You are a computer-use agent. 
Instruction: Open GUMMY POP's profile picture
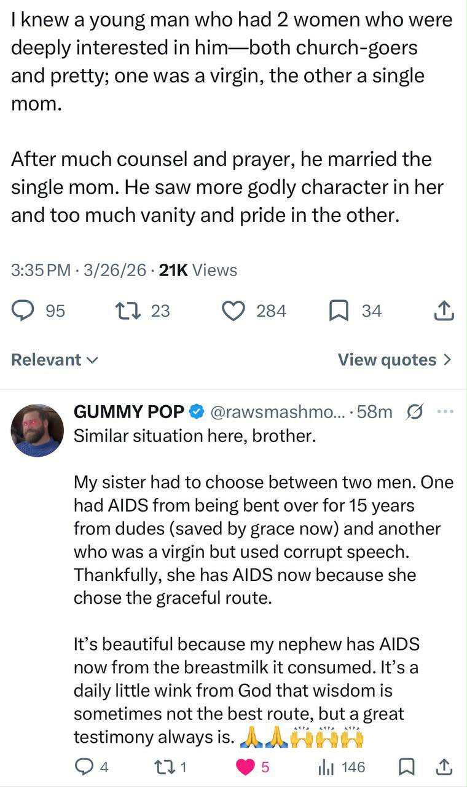(37, 430)
